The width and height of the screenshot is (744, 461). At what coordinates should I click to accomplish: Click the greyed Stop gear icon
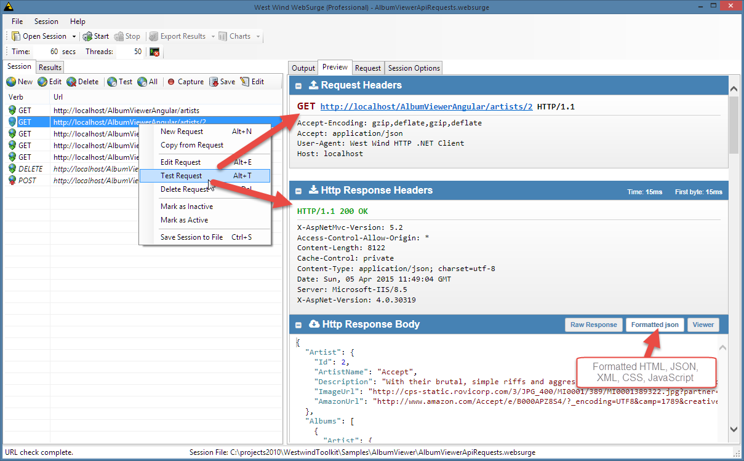(119, 36)
